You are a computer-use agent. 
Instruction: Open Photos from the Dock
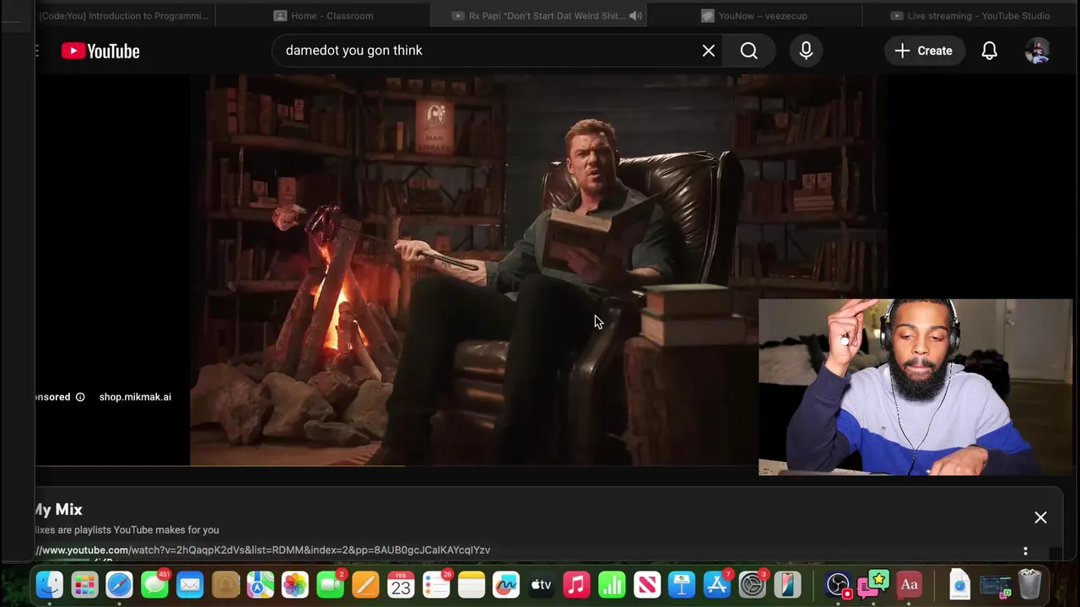[x=295, y=584]
